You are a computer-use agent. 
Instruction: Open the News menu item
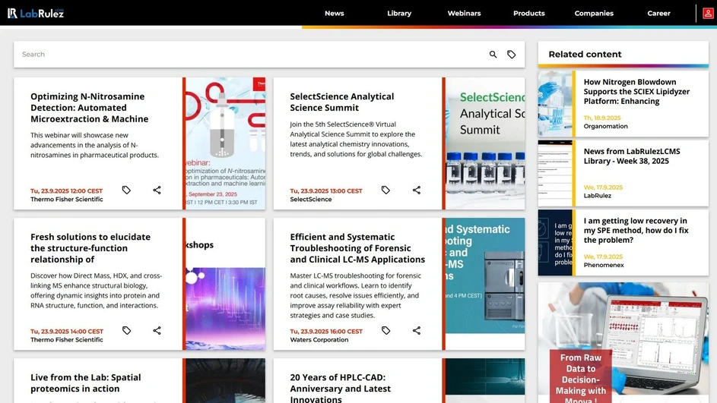tap(334, 13)
